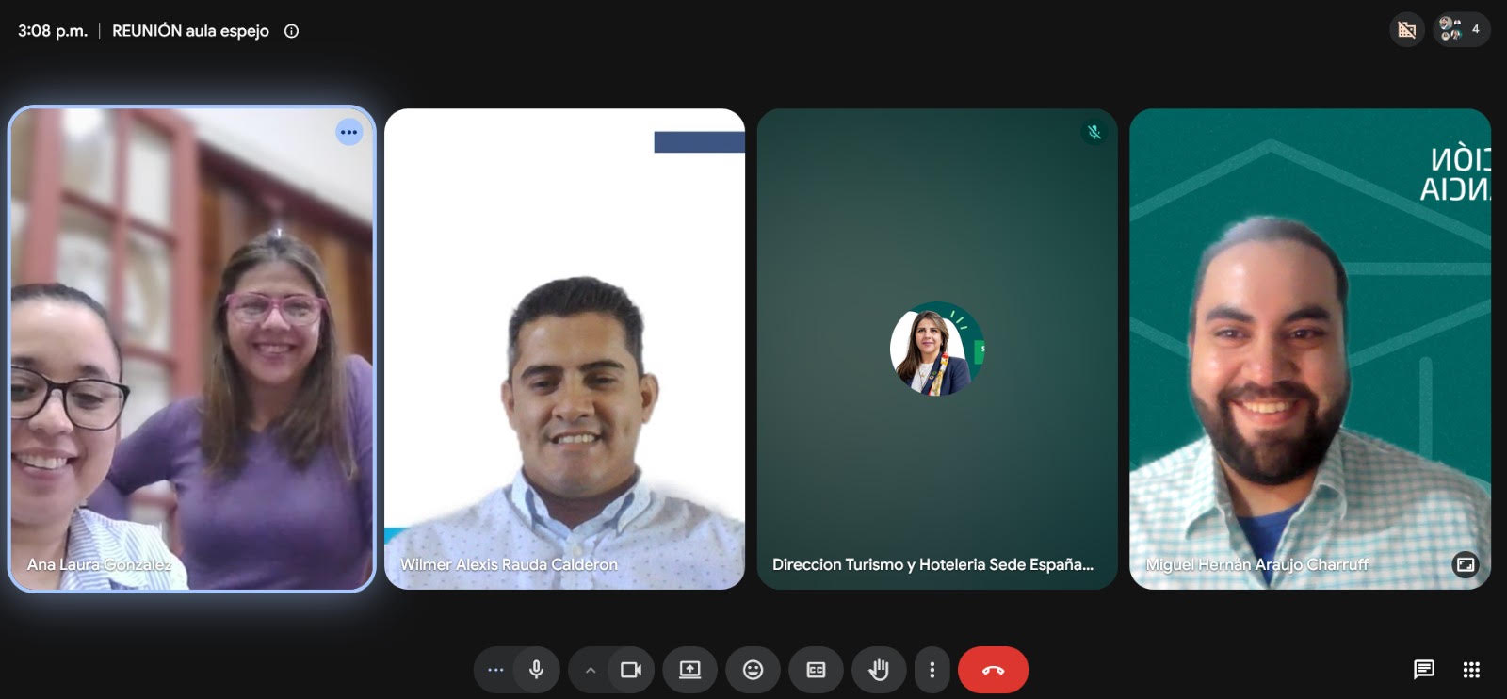Open chat with everyone
The image size is (1507, 699).
point(1424,670)
